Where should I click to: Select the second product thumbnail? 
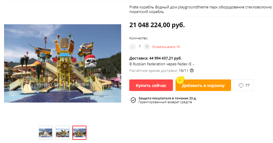pyautogui.click(x=62, y=133)
